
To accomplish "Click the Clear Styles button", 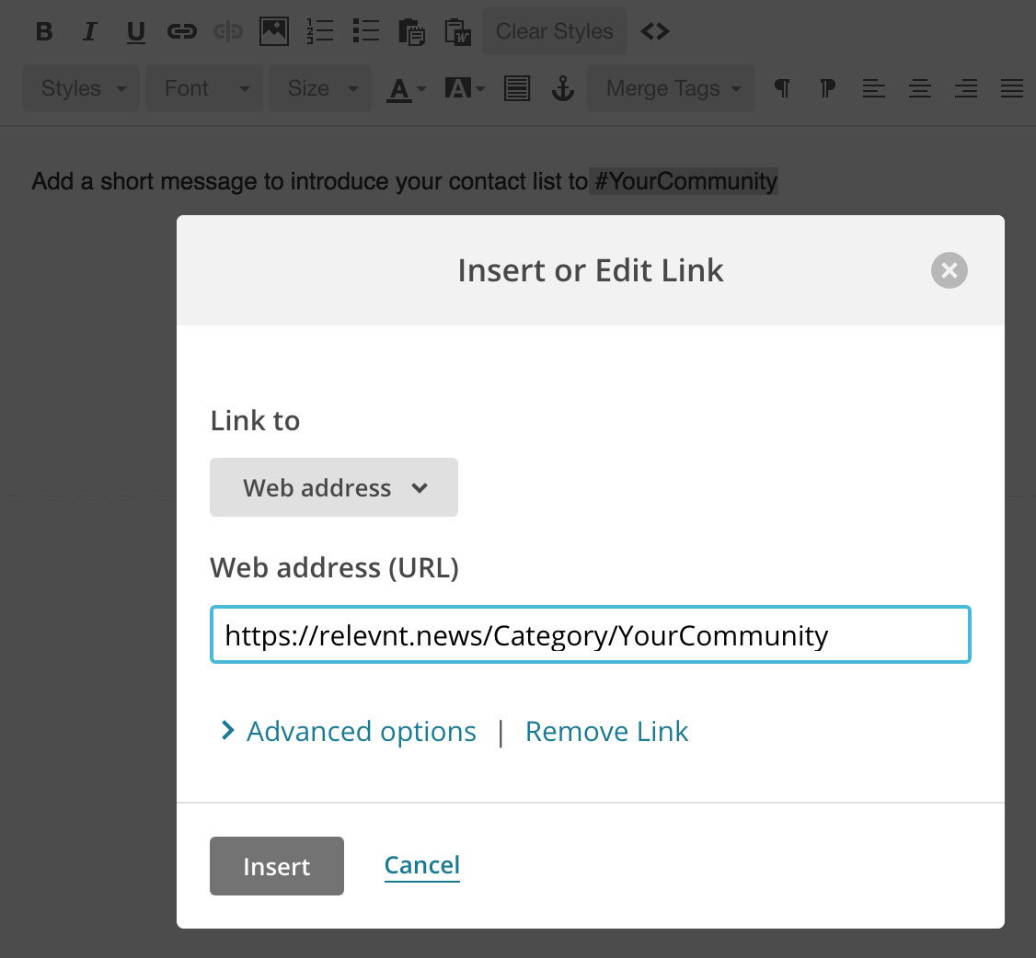I will (x=554, y=31).
